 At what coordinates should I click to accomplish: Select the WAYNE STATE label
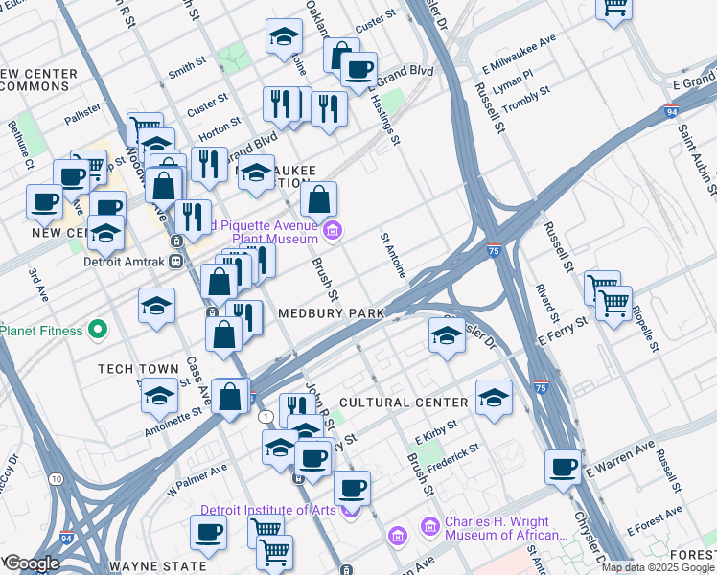coord(158,566)
